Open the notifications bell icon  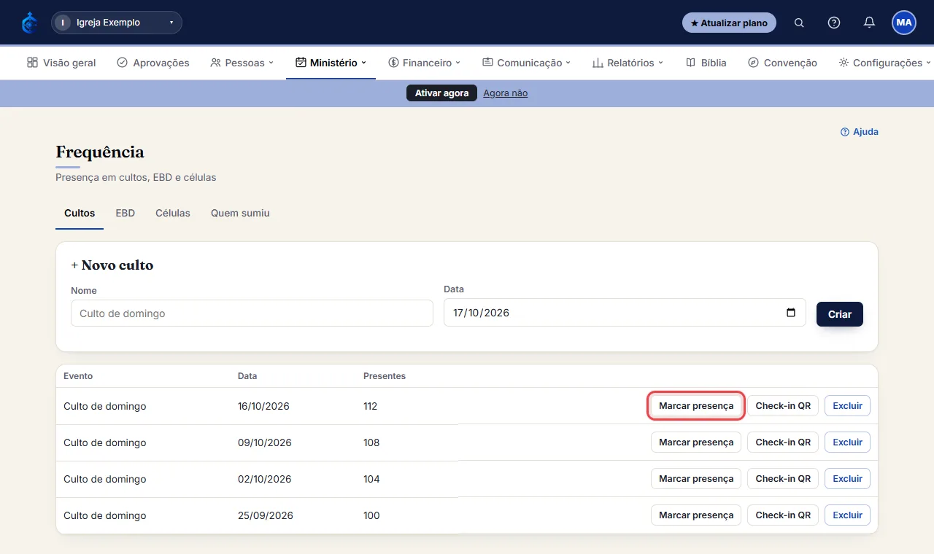(869, 23)
